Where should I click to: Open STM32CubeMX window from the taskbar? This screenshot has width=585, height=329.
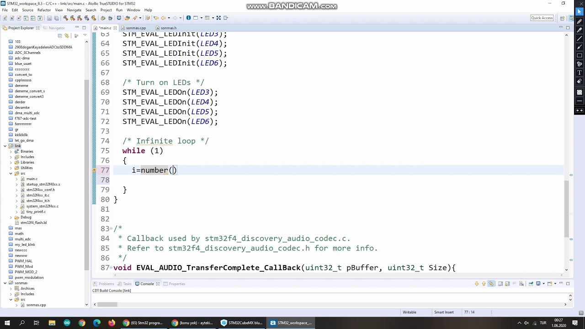tap(241, 323)
